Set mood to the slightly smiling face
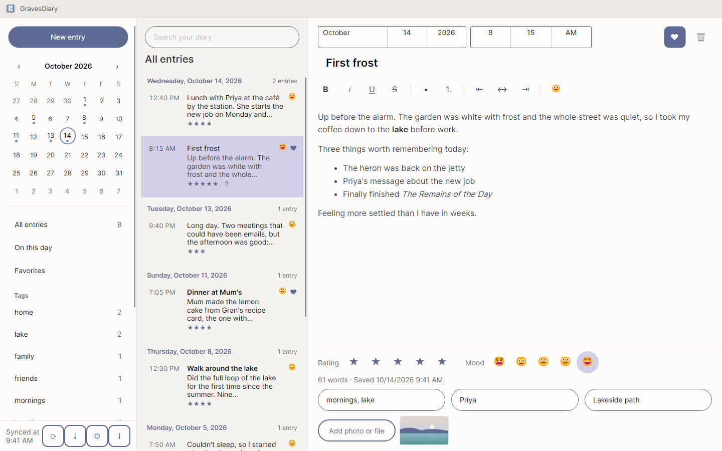722x451 pixels. click(566, 362)
